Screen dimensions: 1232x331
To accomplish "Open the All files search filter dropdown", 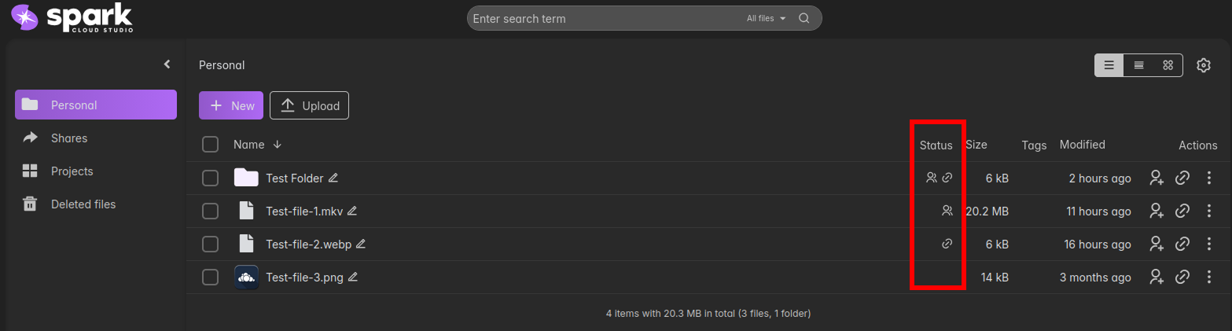I will click(766, 19).
